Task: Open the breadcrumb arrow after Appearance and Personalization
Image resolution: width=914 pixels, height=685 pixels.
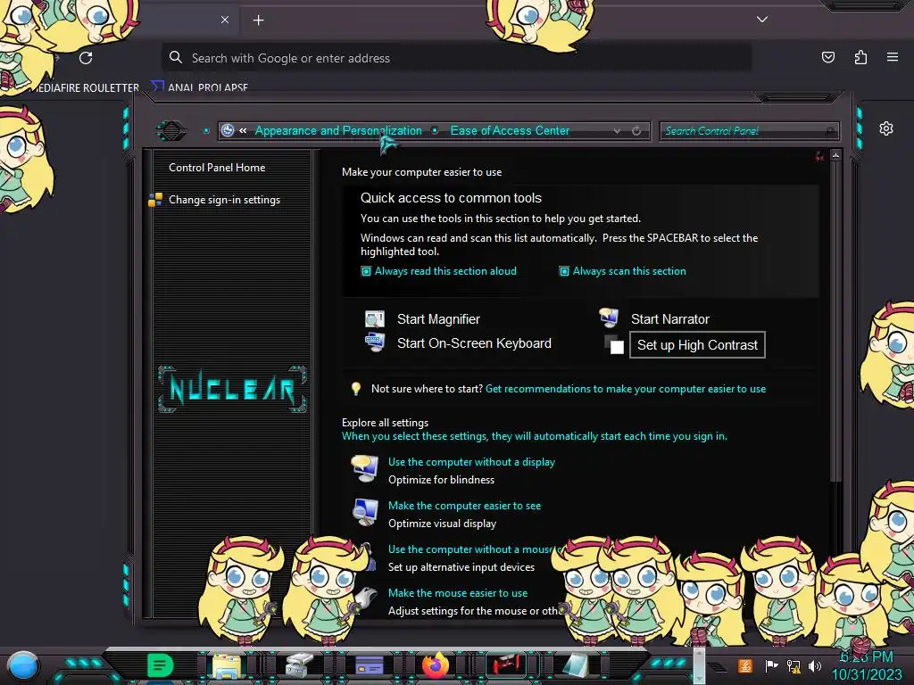Action: click(435, 130)
